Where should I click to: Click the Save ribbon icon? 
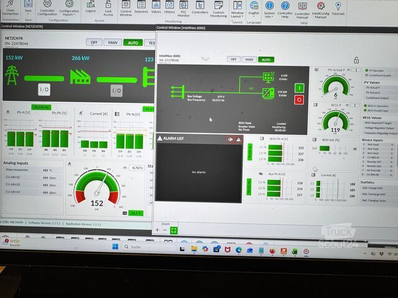28,7
